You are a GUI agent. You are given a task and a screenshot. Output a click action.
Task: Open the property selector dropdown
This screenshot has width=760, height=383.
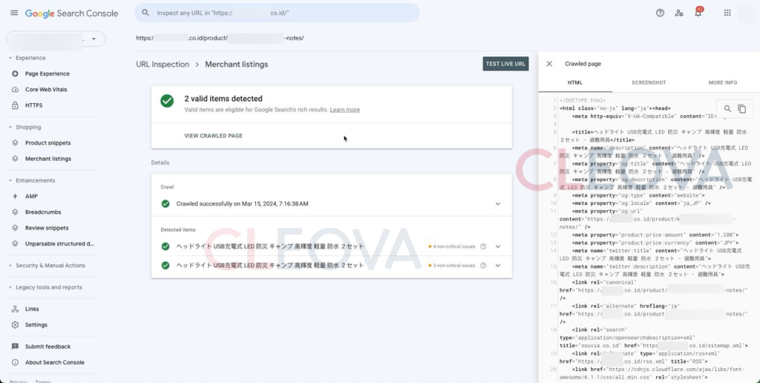[x=56, y=39]
